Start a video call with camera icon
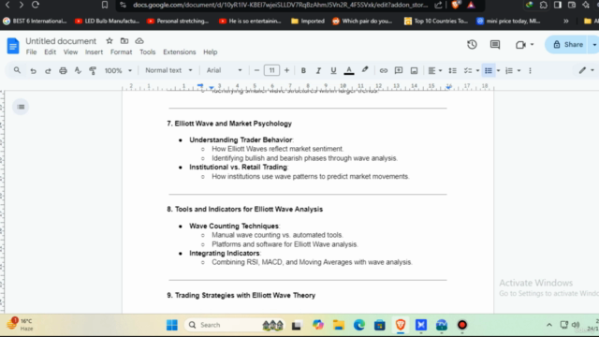 (x=520, y=45)
